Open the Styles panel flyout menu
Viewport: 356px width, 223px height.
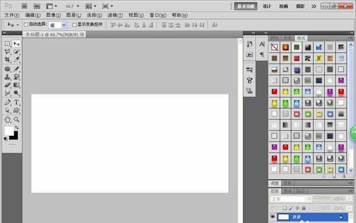pyautogui.click(x=350, y=38)
